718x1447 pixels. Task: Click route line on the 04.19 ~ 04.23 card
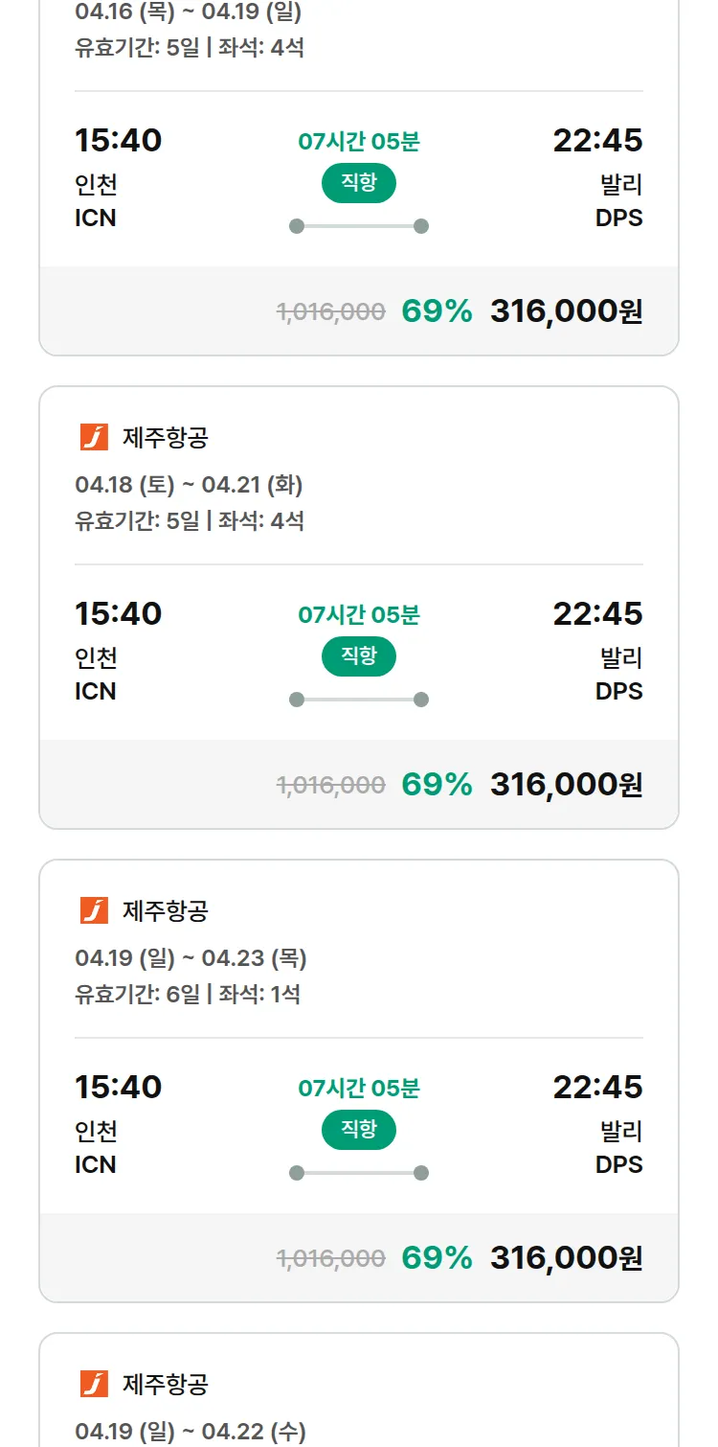(358, 1173)
